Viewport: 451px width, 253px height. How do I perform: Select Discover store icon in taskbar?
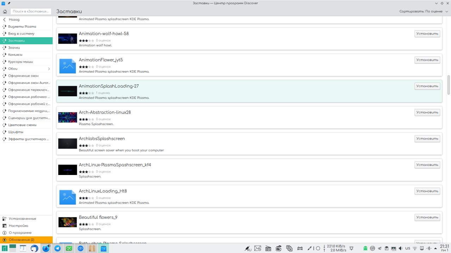click(x=103, y=248)
